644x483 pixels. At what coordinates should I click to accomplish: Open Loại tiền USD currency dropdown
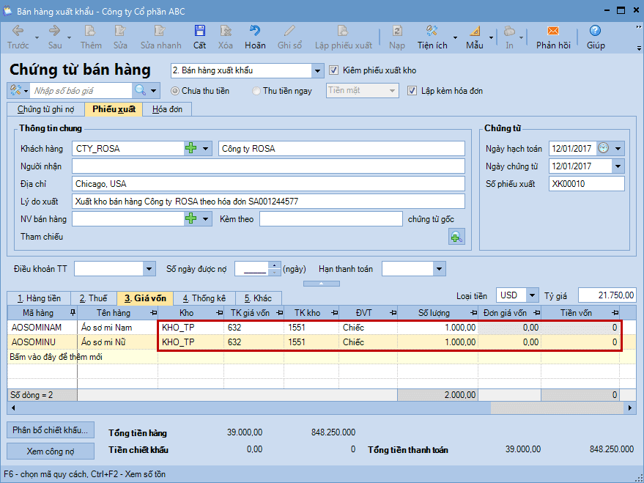pos(533,295)
